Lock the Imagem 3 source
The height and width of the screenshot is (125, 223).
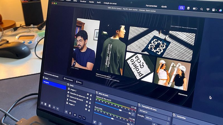pos(89,110)
